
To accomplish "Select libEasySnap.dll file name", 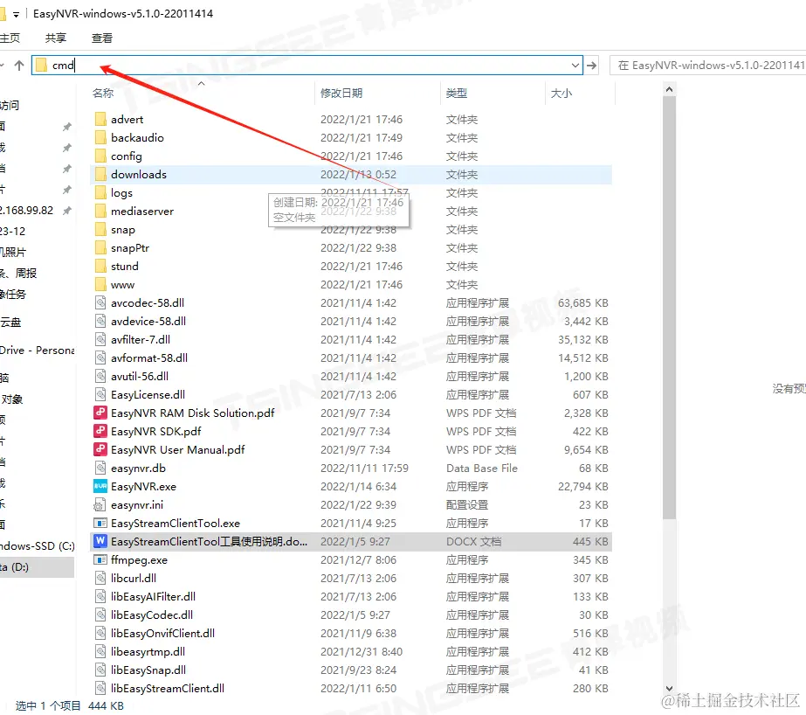I will click(x=148, y=670).
